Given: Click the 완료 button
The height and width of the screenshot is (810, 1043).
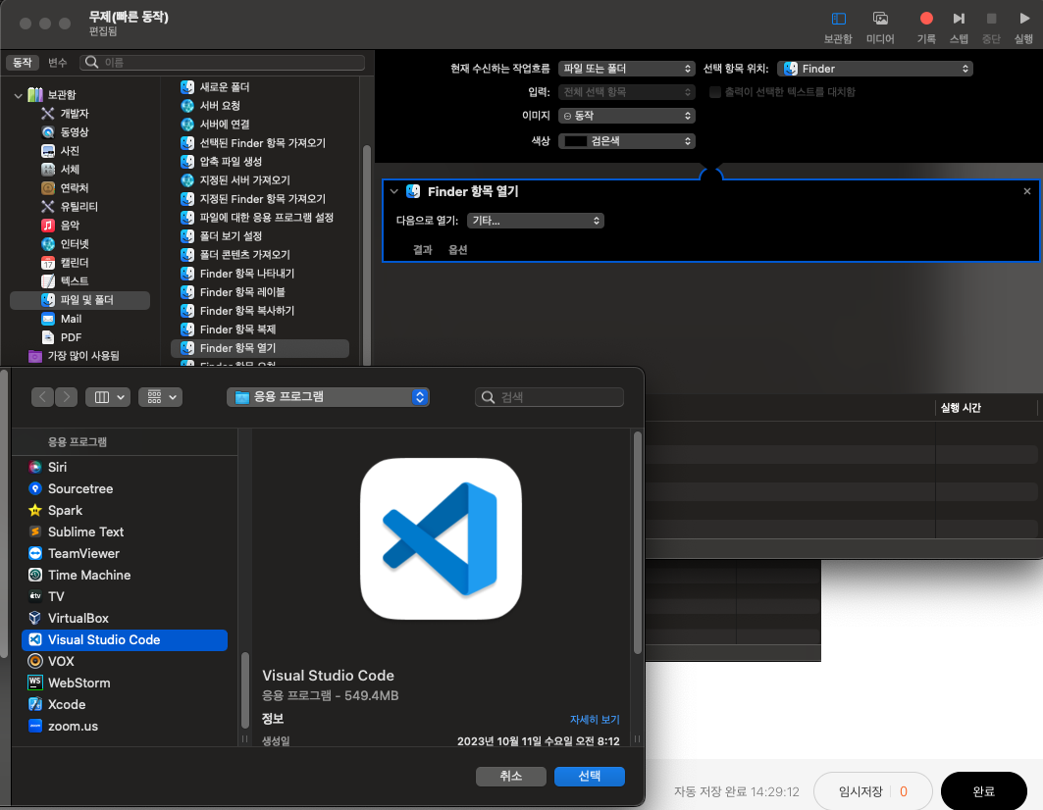Looking at the screenshot, I should pyautogui.click(x=984, y=791).
